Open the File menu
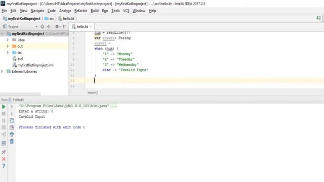Screen dimensions: 324x182 pos(4,11)
